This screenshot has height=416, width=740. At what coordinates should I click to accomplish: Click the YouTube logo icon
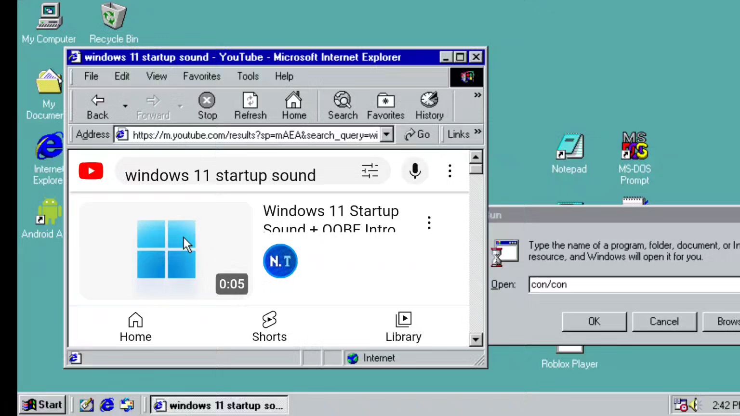click(91, 171)
